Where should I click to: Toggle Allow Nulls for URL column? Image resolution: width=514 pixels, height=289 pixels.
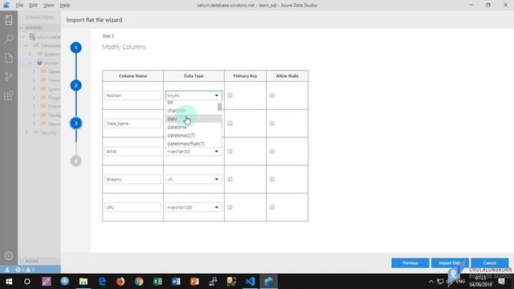click(272, 207)
